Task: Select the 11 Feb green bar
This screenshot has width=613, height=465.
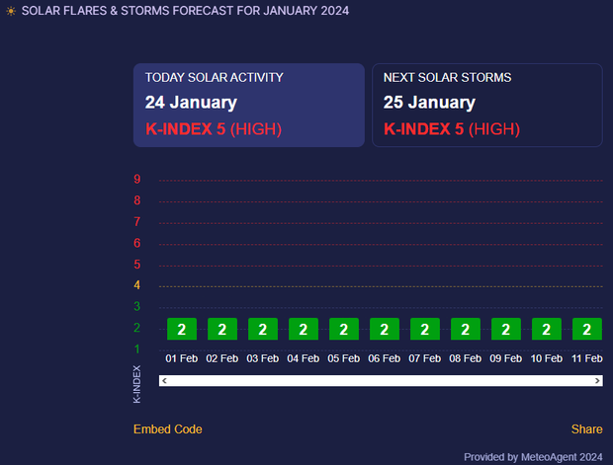Action: (x=586, y=329)
